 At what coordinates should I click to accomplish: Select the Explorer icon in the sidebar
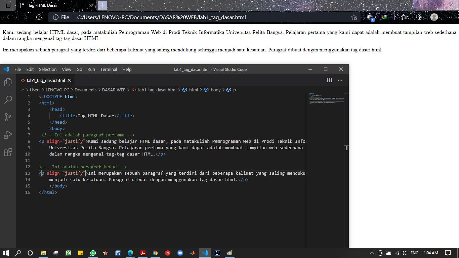click(x=8, y=82)
